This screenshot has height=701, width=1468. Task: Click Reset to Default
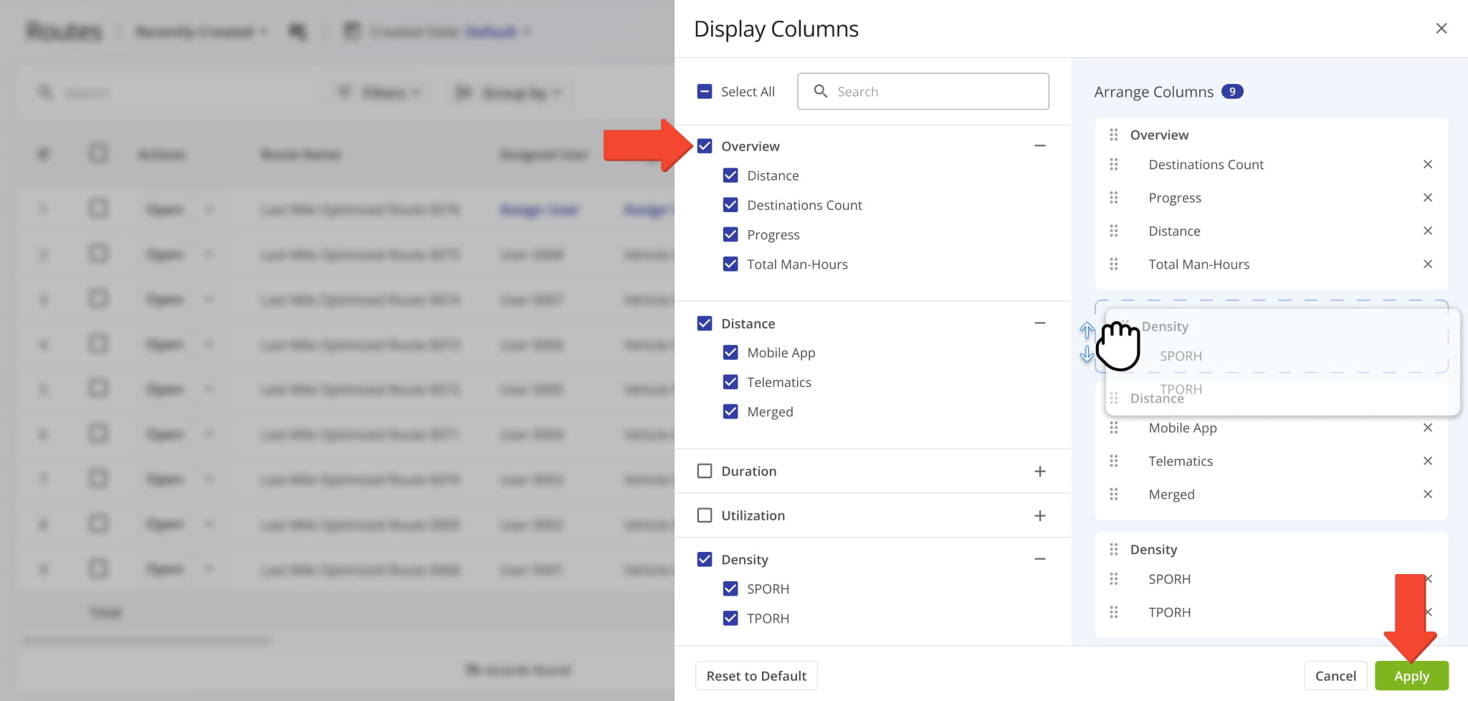click(756, 676)
